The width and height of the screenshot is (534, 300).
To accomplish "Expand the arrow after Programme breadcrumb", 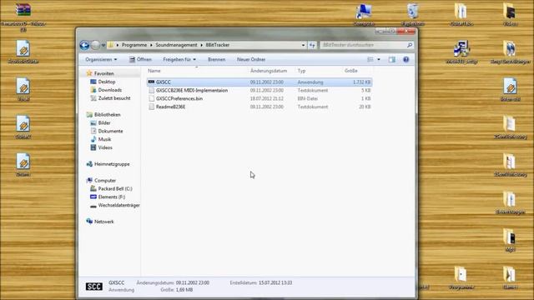I will tap(151, 45).
